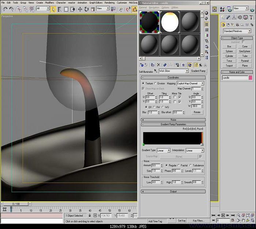Open the Interpolation dropdown
This screenshot has width=256, height=229.
click(195, 150)
